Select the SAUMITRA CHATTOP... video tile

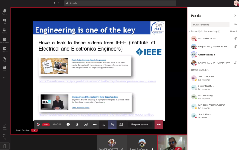pyautogui.click(x=112, y=143)
